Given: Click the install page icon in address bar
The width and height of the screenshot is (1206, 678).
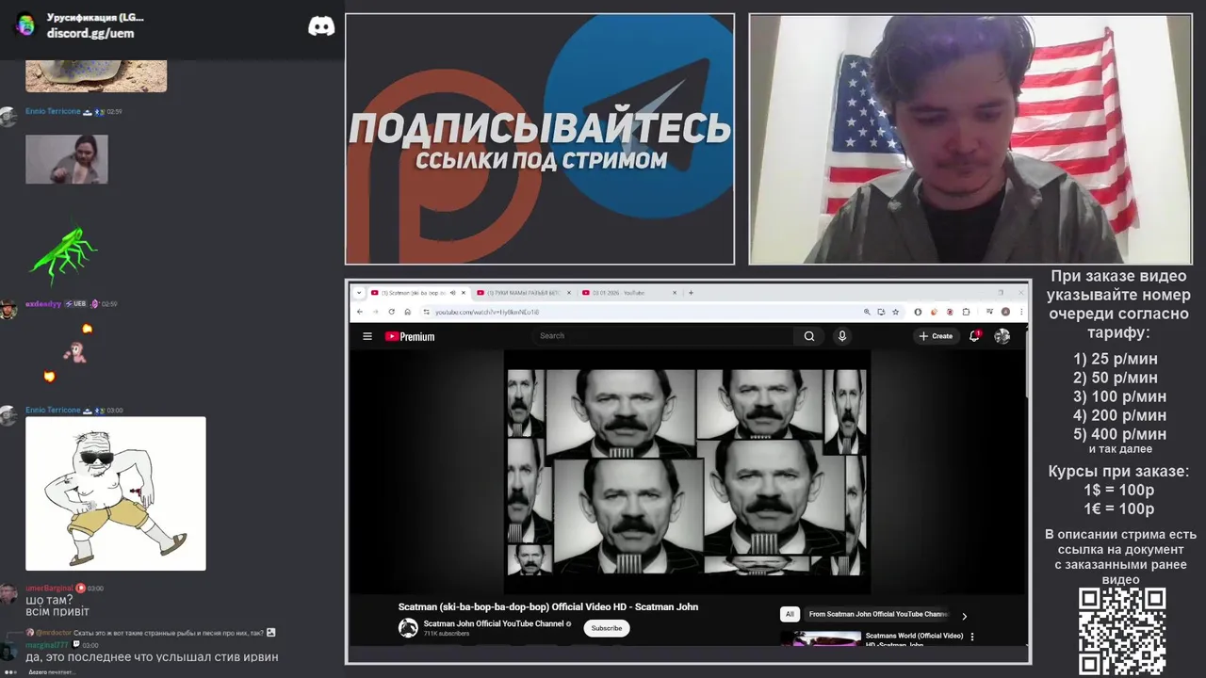Looking at the screenshot, I should tap(881, 312).
